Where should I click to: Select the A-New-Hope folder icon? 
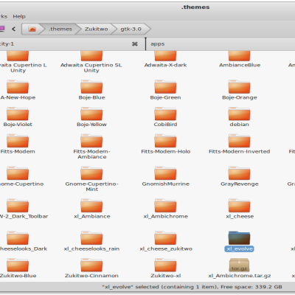click(x=18, y=86)
